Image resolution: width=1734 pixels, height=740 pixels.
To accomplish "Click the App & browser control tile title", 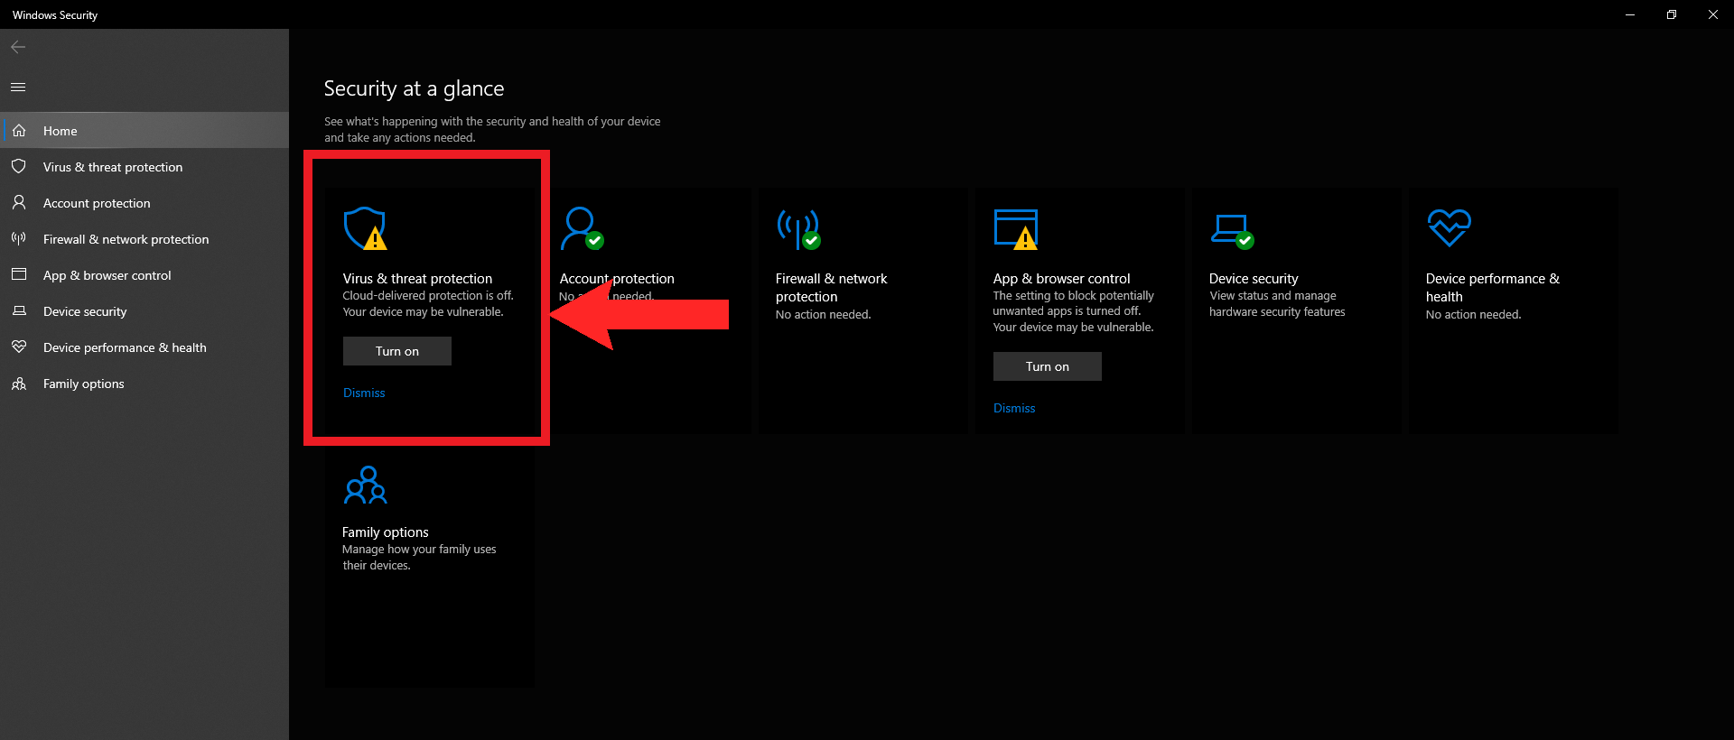I will (x=1061, y=279).
